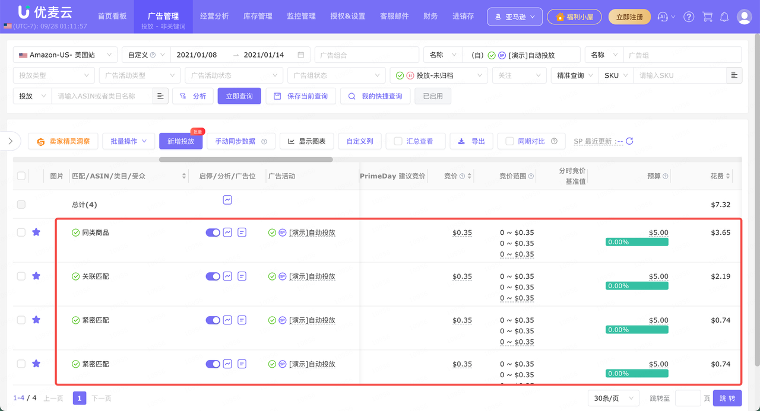The width and height of the screenshot is (760, 411).
Task: Expand the 批量操作 dropdown button
Action: click(x=128, y=141)
